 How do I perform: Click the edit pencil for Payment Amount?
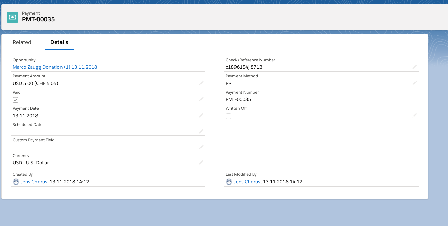201,83
